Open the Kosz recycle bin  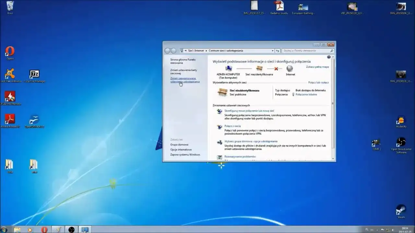click(x=10, y=6)
